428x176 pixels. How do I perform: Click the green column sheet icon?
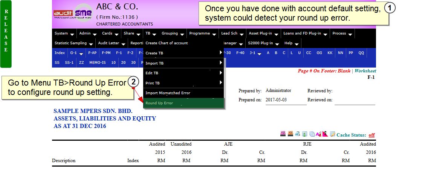[x=304, y=134]
